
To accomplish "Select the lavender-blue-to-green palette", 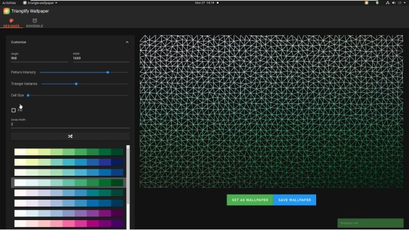I will pyautogui.click(x=69, y=193).
